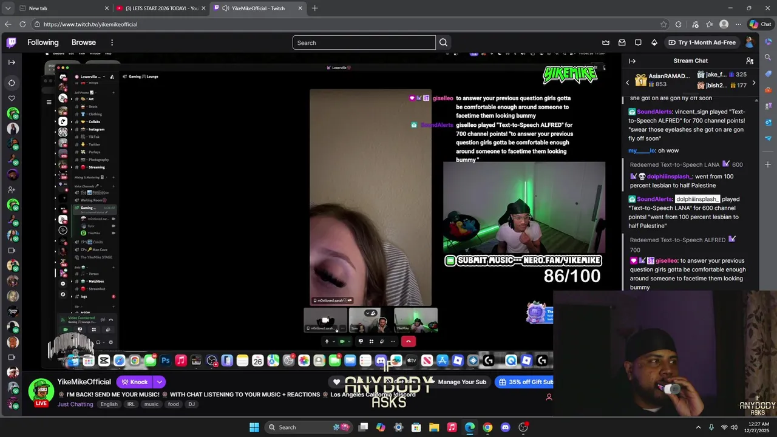Show previous gift leaderboard entry arrow

[x=628, y=83]
